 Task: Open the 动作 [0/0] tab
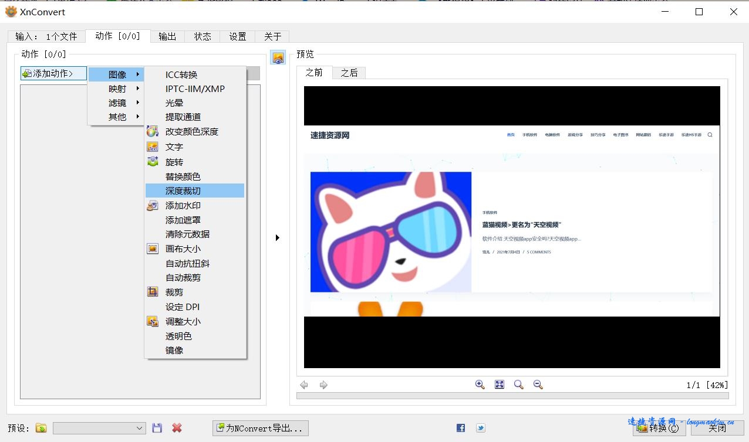[x=117, y=36]
